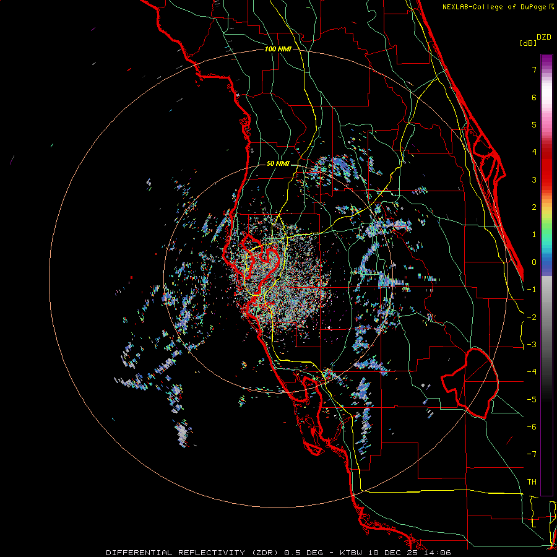Click the 6 value on the color scale

click(534, 97)
